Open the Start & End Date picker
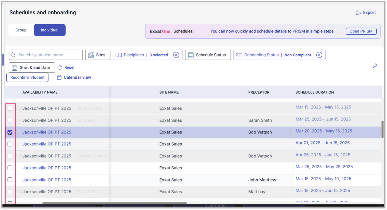Image resolution: width=387 pixels, height=210 pixels. tap(32, 68)
